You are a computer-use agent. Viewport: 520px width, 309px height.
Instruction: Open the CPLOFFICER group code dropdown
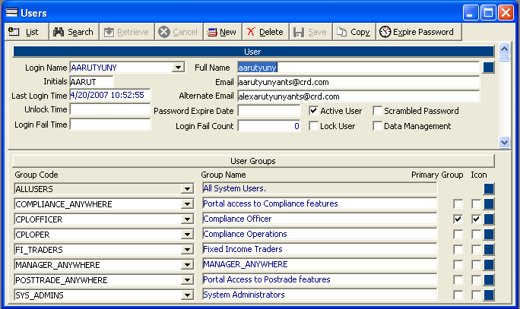[x=187, y=219]
